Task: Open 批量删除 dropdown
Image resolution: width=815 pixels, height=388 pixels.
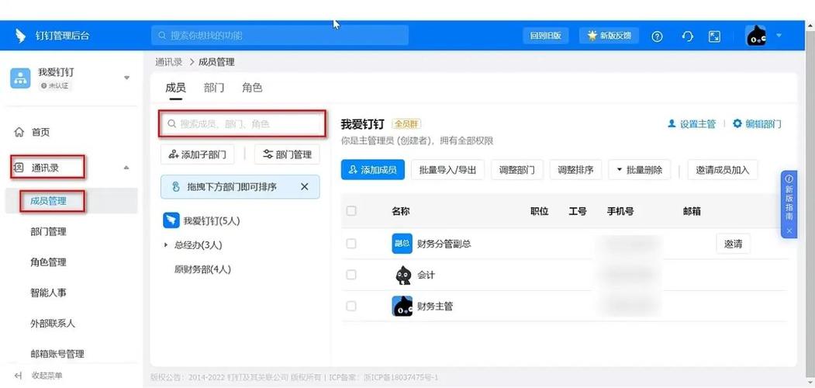Action: click(x=639, y=170)
